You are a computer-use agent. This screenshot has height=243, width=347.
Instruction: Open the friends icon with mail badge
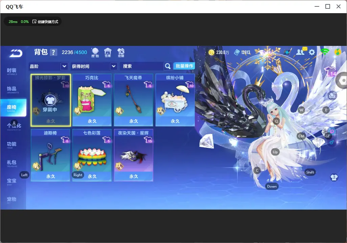(x=301, y=52)
